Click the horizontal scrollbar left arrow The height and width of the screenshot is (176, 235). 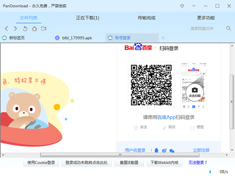(3, 155)
